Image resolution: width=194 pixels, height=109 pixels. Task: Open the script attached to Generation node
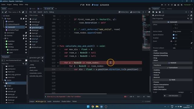[26, 33]
